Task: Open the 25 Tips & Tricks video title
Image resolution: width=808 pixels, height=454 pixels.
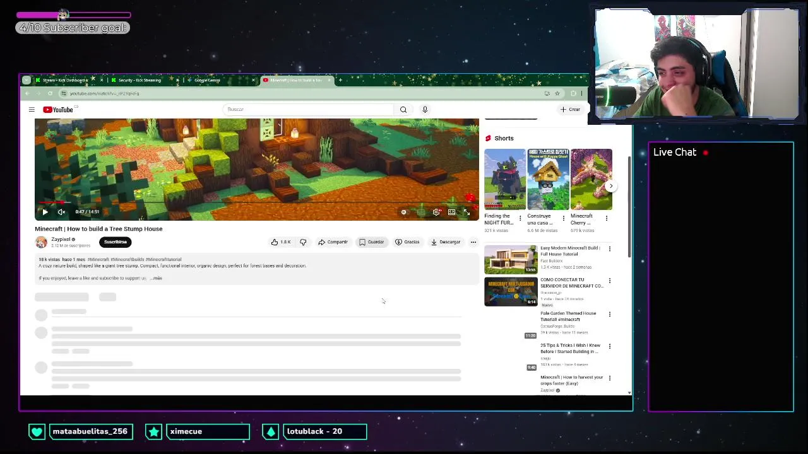Action: [x=571, y=348]
